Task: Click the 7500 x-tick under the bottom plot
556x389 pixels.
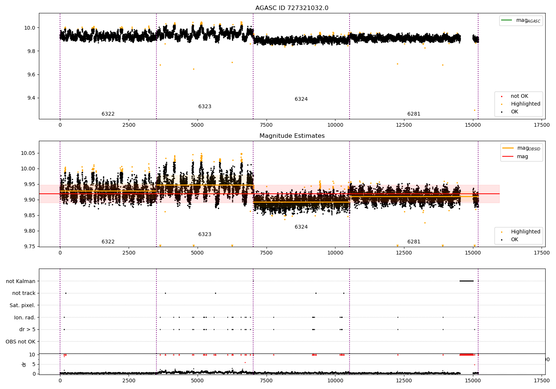Action: (x=266, y=381)
